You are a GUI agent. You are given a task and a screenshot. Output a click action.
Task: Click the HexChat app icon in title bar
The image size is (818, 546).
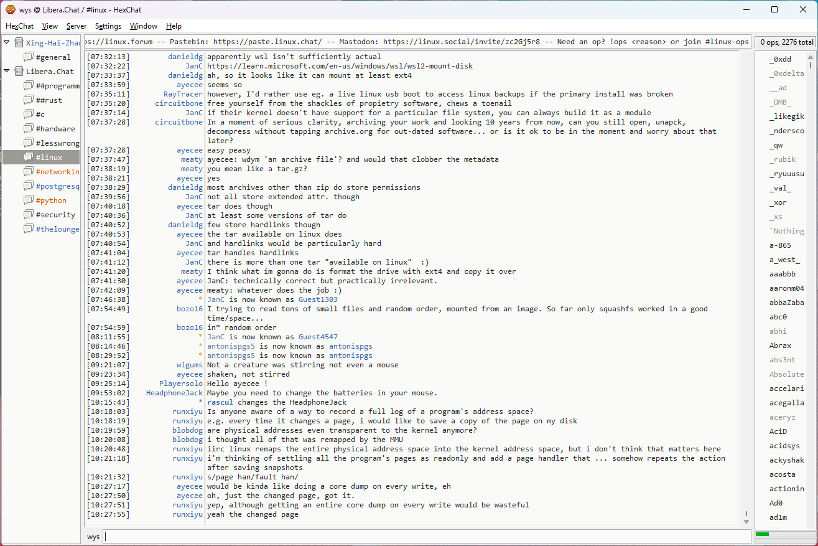coord(11,9)
